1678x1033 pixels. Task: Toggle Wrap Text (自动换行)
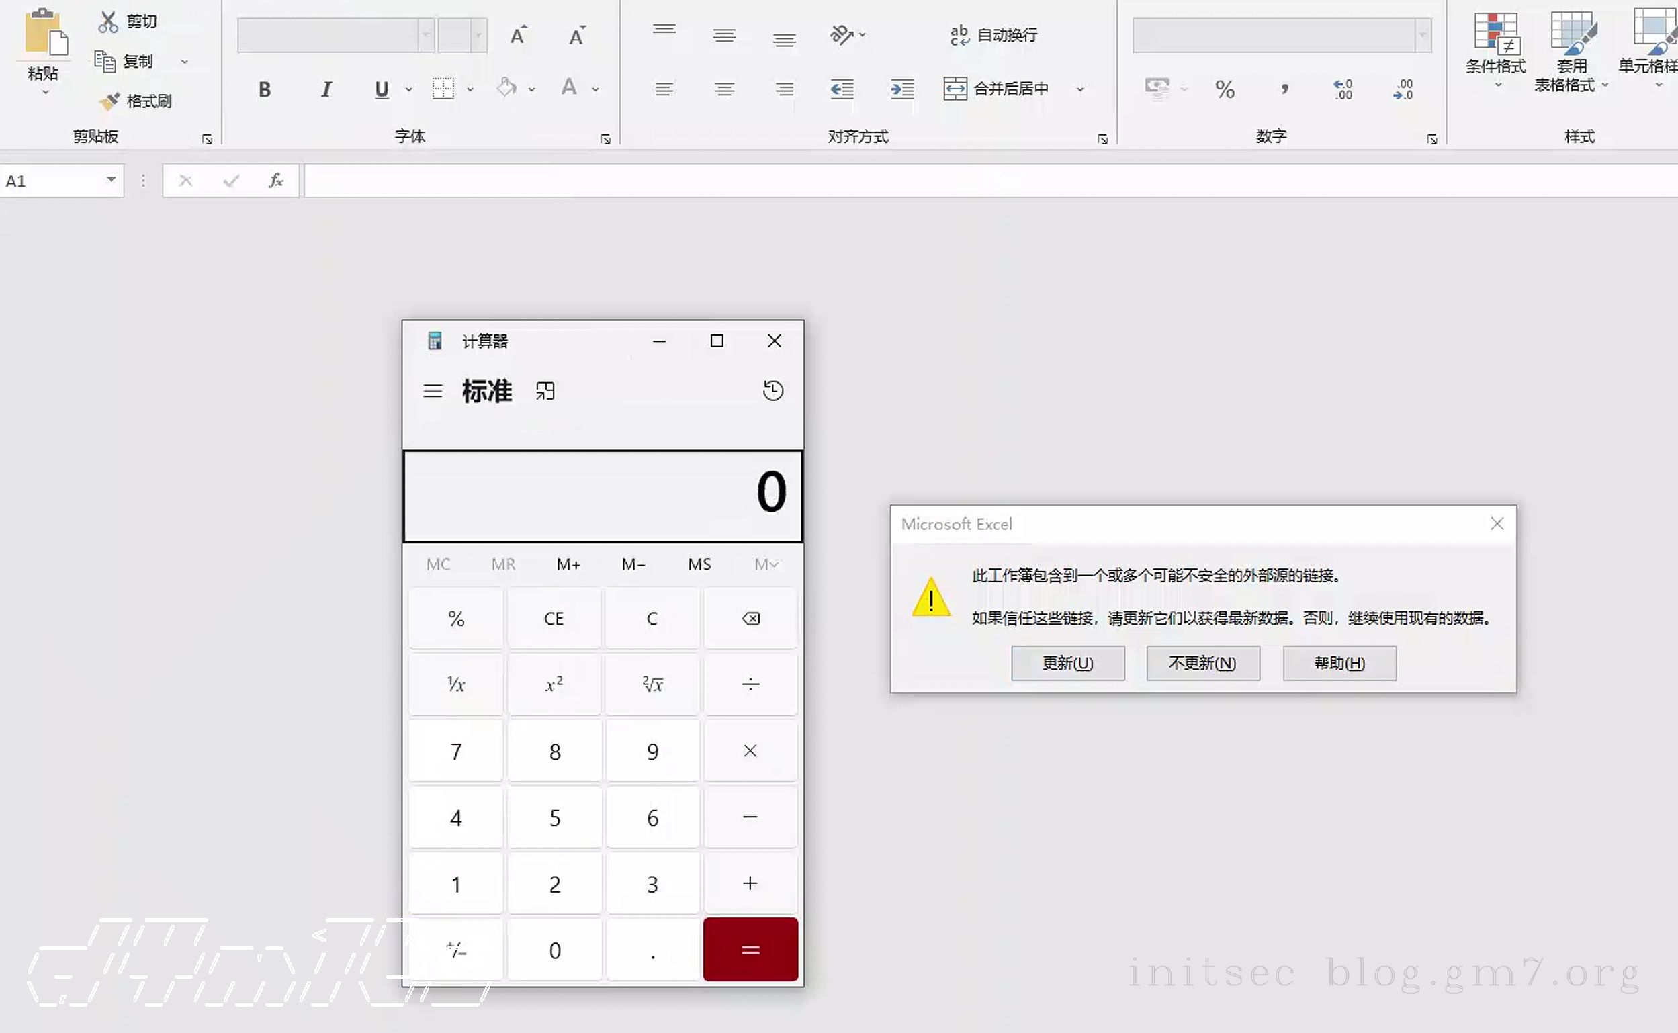point(994,34)
